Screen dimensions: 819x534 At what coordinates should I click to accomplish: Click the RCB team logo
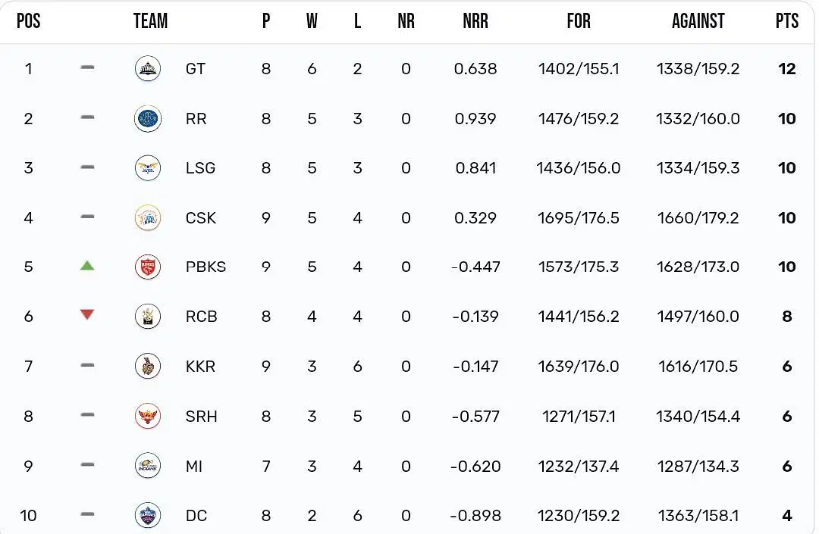(148, 317)
